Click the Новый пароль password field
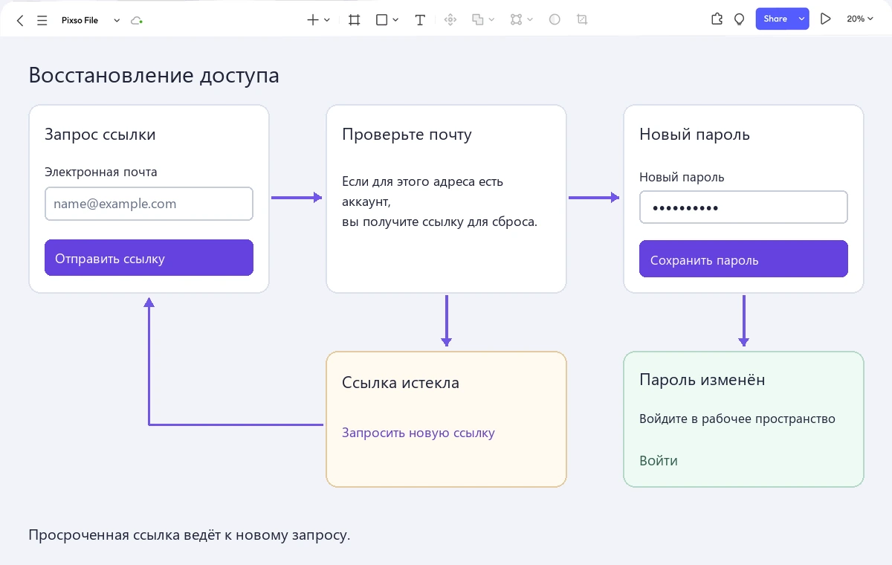This screenshot has height=565, width=892. [743, 207]
